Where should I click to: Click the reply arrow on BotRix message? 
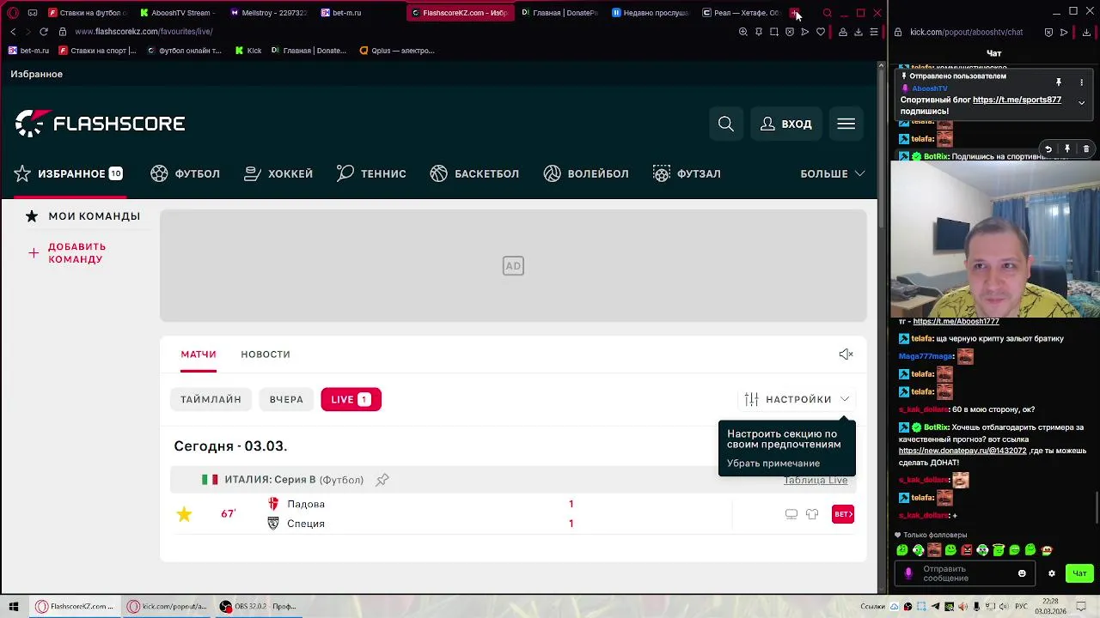[x=1048, y=149]
